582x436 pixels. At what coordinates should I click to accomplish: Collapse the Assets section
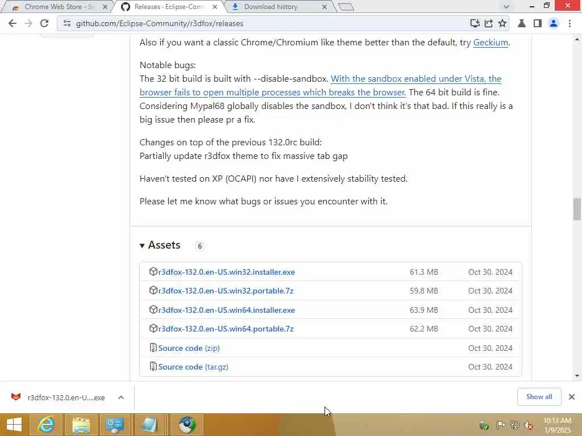pyautogui.click(x=160, y=245)
